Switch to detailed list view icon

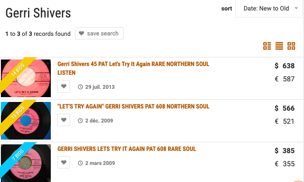(267, 46)
